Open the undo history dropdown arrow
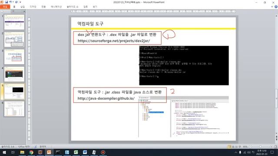The width and height of the screenshot is (278, 156). tap(13, 2)
